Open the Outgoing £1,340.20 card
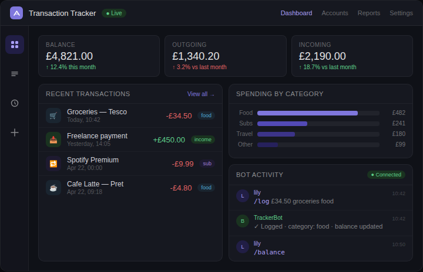This screenshot has height=272, width=423. (226, 56)
